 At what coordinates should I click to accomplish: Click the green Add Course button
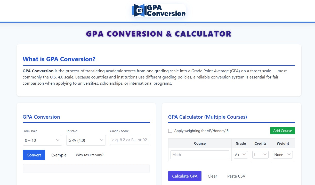pos(282,131)
